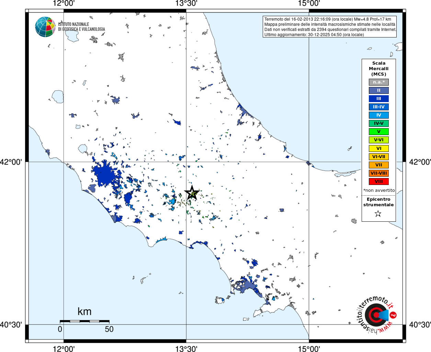Image resolution: width=431 pixels, height=352 pixels.
Task: Select the IV-V legend swatch
Action: click(379, 123)
